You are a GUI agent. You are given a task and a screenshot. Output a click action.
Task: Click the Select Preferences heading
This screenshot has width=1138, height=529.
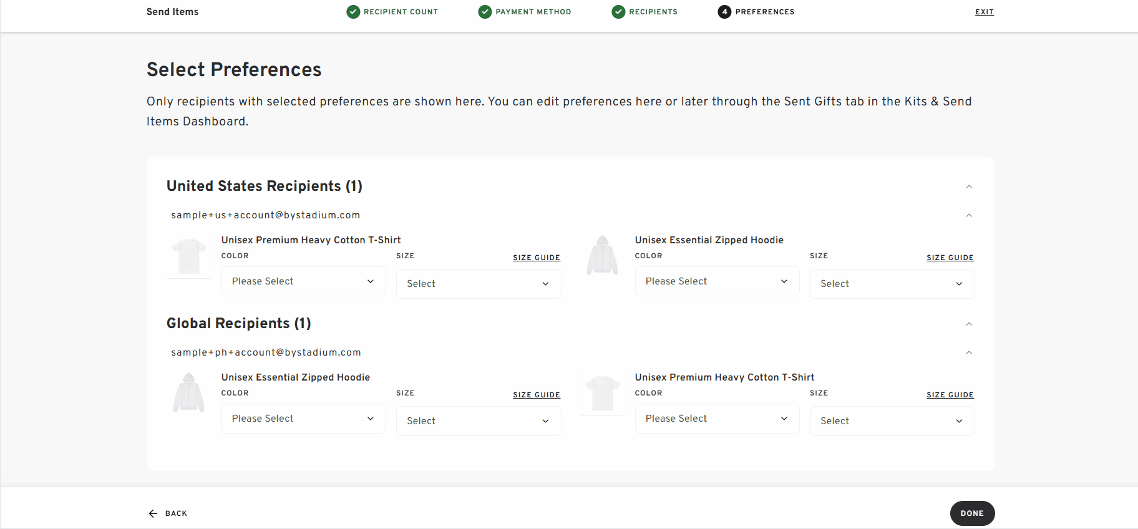point(234,69)
